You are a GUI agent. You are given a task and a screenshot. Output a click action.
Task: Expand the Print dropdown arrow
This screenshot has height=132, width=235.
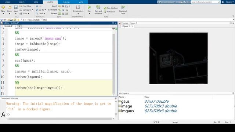tap(28, 14)
